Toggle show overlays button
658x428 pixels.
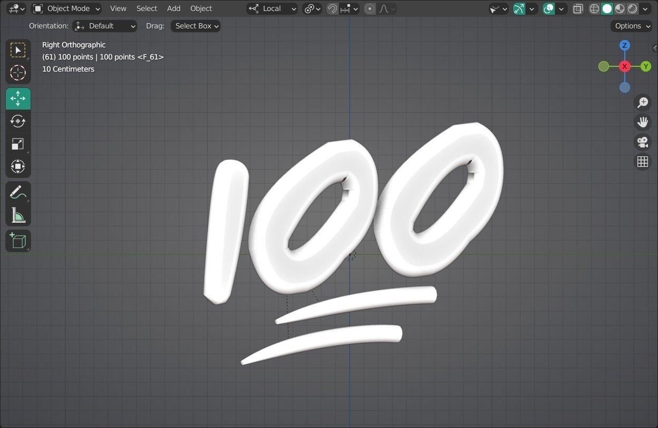[x=549, y=8]
